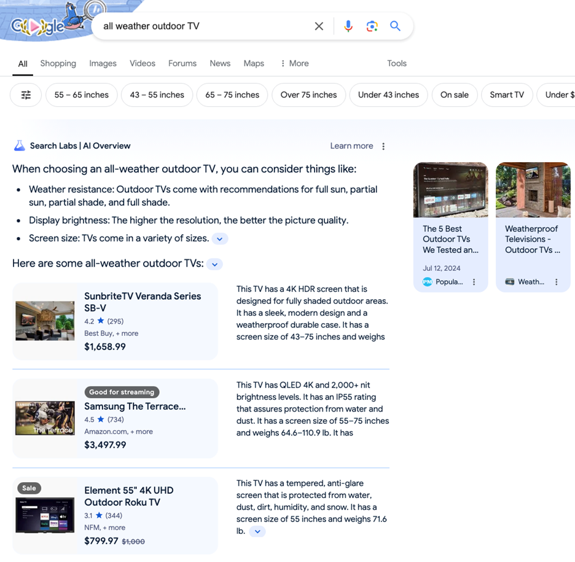The height and width of the screenshot is (562, 575).
Task: Enable the 55 – 65 inches filter
Action: coord(81,95)
